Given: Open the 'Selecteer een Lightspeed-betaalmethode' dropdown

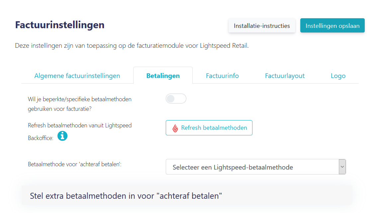Looking at the screenshot, I should point(255,167).
